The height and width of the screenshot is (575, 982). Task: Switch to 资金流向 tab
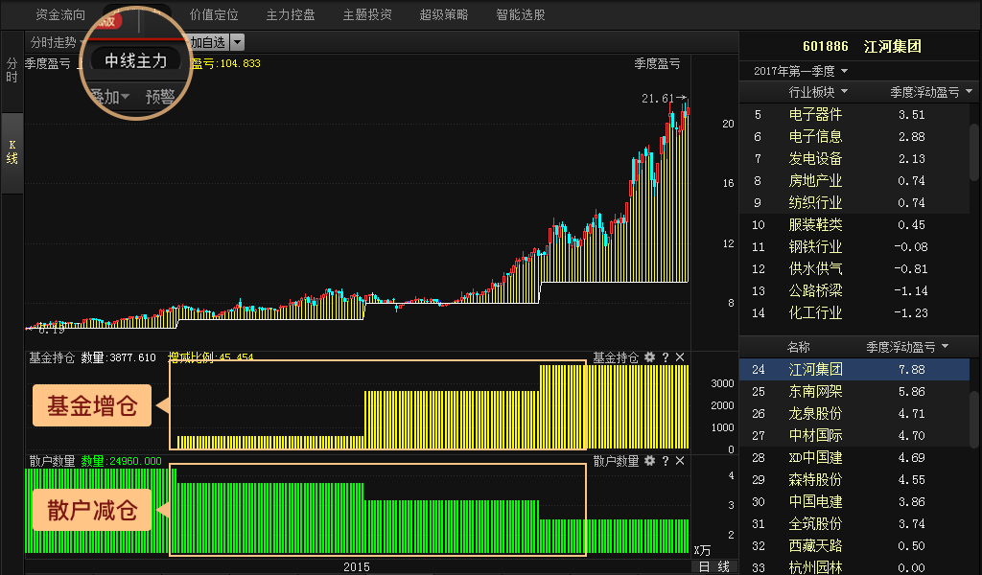pyautogui.click(x=60, y=15)
